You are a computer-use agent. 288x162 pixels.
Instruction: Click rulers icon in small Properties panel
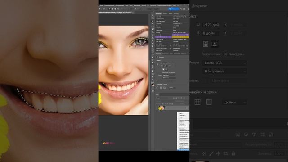[x=157, y=88]
